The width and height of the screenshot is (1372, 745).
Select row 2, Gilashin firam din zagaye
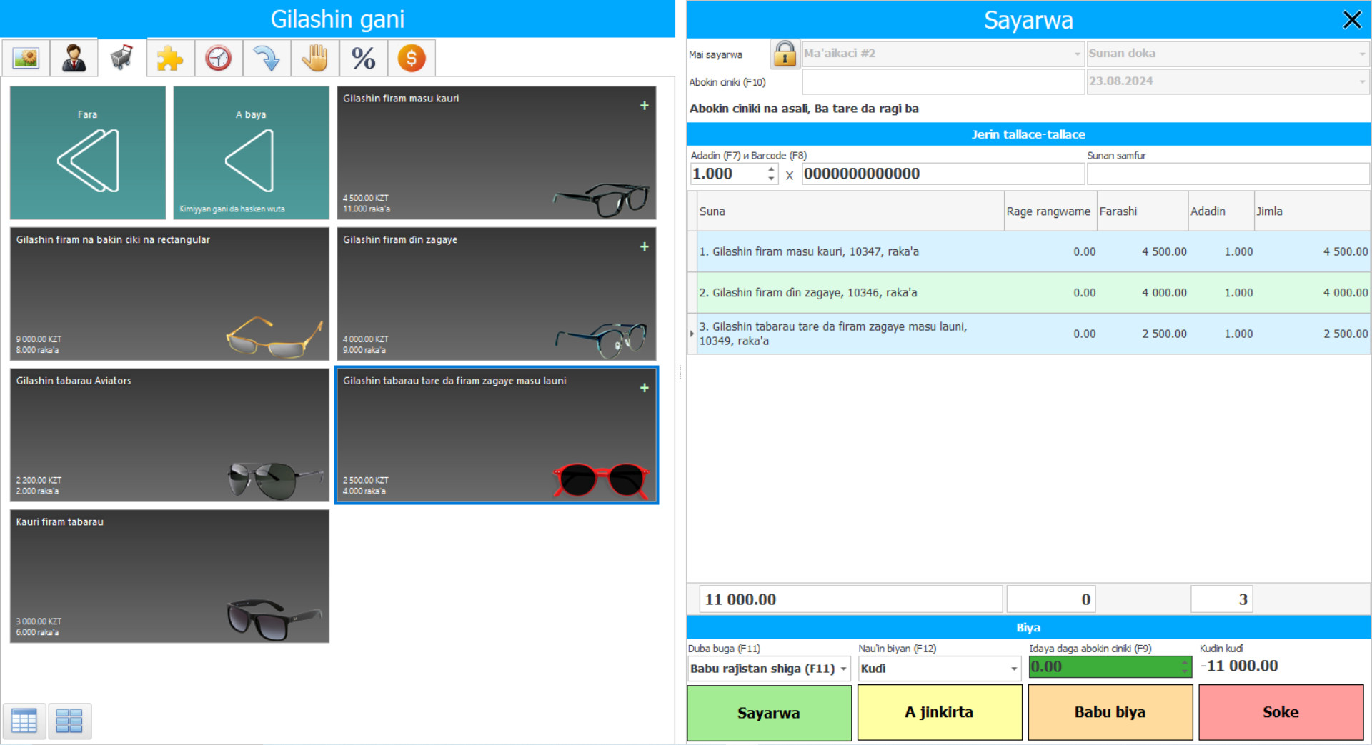coord(929,292)
